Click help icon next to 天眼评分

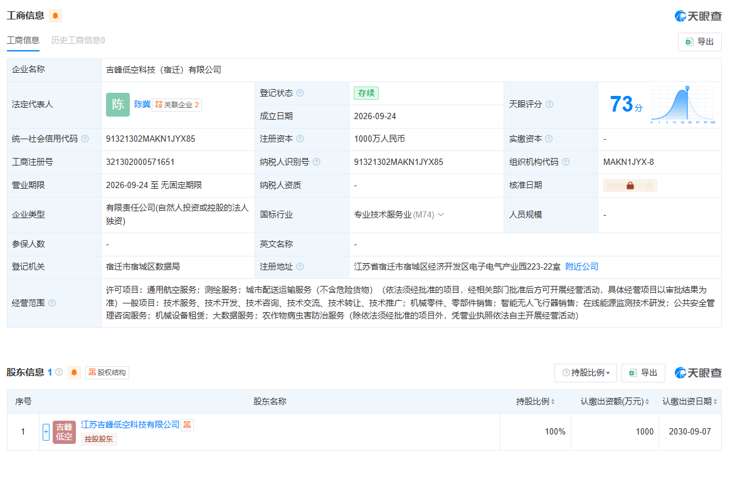(549, 104)
